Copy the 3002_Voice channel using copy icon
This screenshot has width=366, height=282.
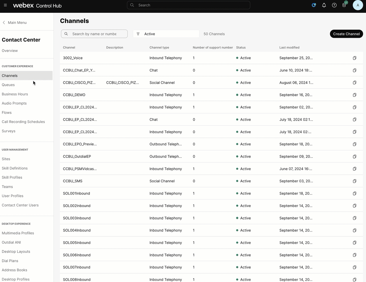click(x=354, y=58)
